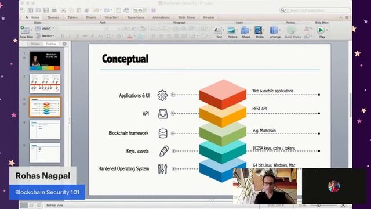Screen dimensions: 371x209
Task: Click the Underline formatting icon
Action: 77,36
